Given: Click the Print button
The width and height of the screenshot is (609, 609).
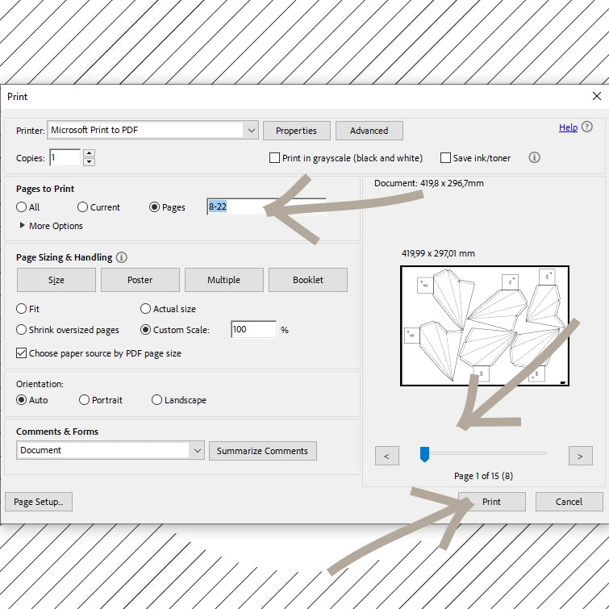Looking at the screenshot, I should click(491, 502).
